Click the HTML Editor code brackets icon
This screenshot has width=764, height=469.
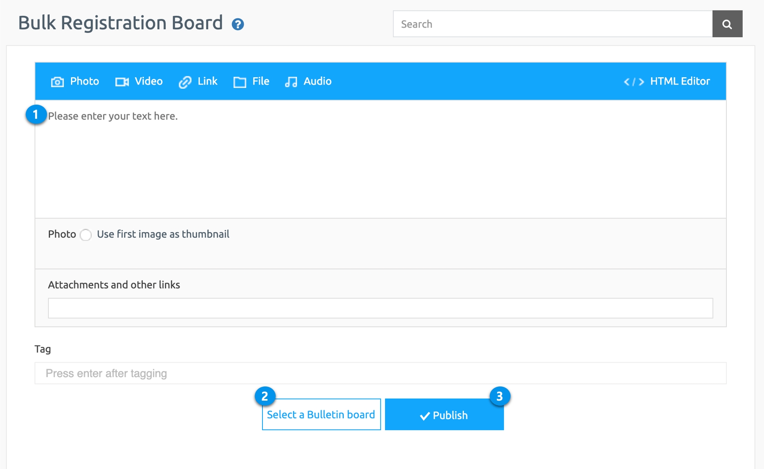[x=633, y=82]
